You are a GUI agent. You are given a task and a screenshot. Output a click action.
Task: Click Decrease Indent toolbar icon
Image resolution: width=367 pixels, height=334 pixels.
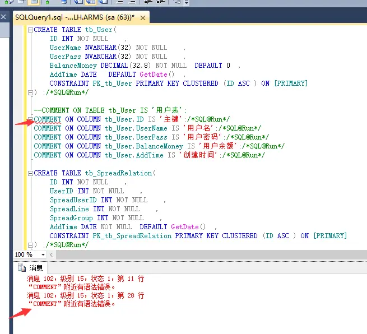click(148, 2)
